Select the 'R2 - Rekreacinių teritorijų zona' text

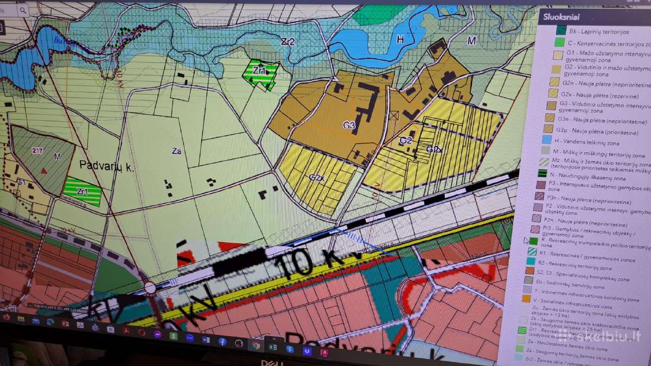pyautogui.click(x=575, y=265)
